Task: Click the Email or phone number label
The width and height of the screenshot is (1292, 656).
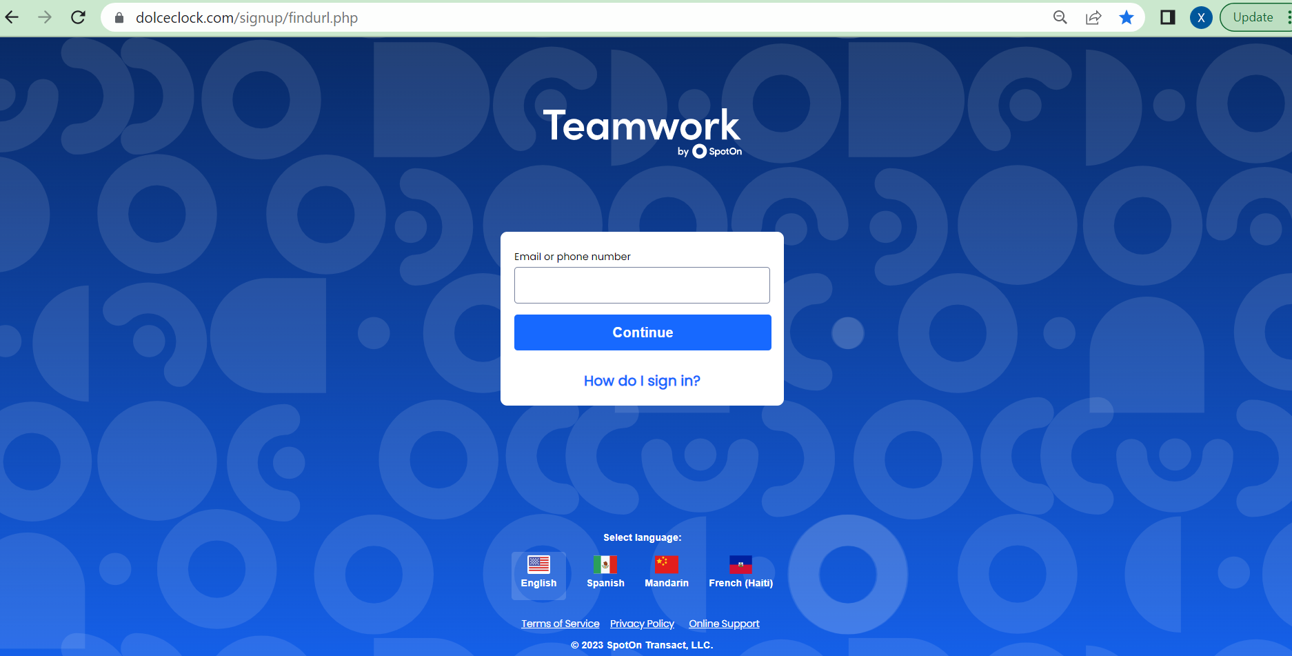Action: 572,257
